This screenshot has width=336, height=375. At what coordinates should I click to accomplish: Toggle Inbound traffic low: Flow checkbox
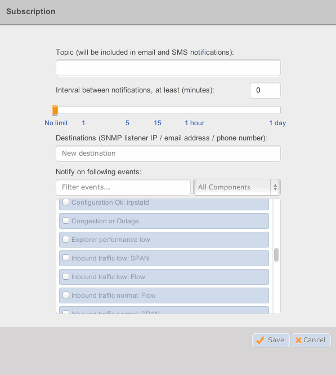coord(66,276)
